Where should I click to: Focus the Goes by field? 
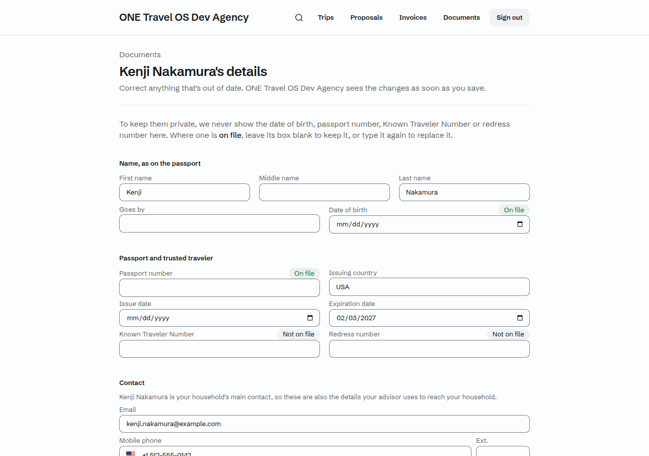(x=220, y=223)
